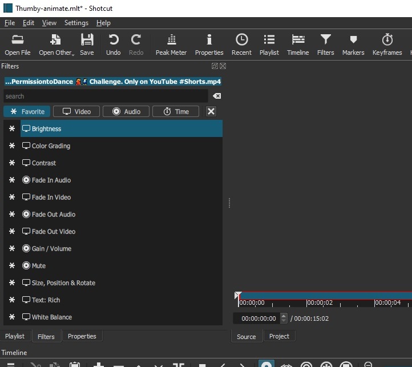Click the player scrub bar at 00:00:02
412x367 pixels.
307,297
